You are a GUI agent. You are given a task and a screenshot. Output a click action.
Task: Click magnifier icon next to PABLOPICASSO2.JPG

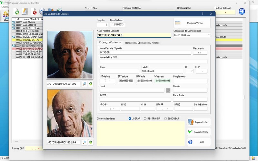click(84, 142)
